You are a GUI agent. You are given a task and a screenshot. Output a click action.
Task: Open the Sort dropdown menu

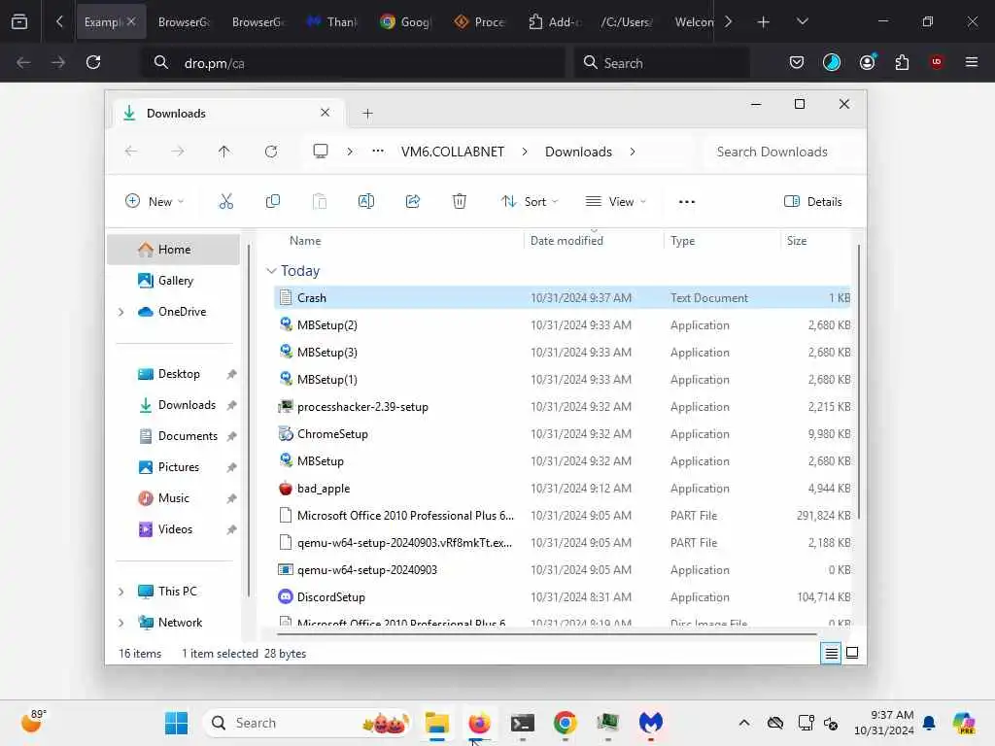point(530,202)
